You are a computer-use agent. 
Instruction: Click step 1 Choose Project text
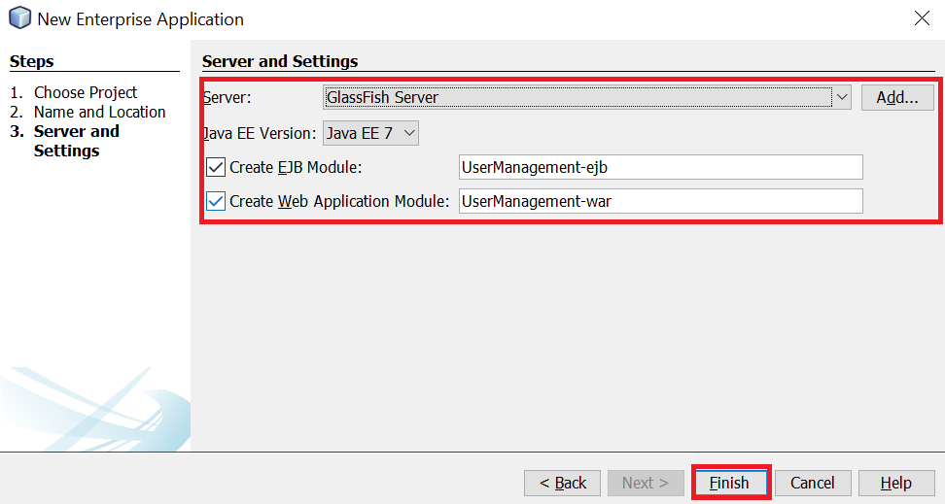[86, 92]
